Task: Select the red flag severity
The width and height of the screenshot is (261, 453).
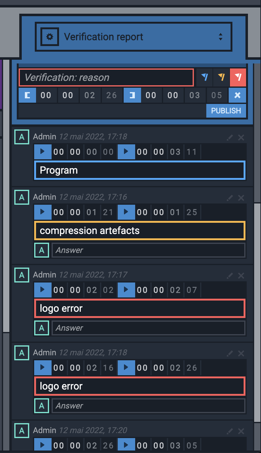Action: (238, 77)
